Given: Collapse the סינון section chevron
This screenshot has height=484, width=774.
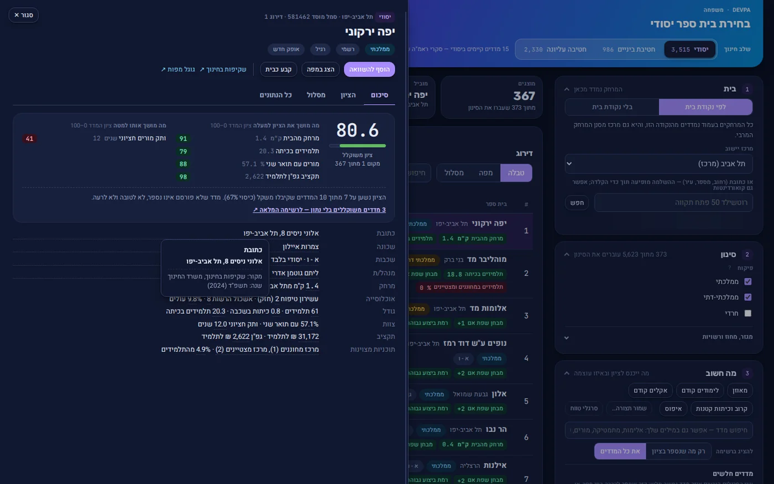Looking at the screenshot, I should coord(567,254).
